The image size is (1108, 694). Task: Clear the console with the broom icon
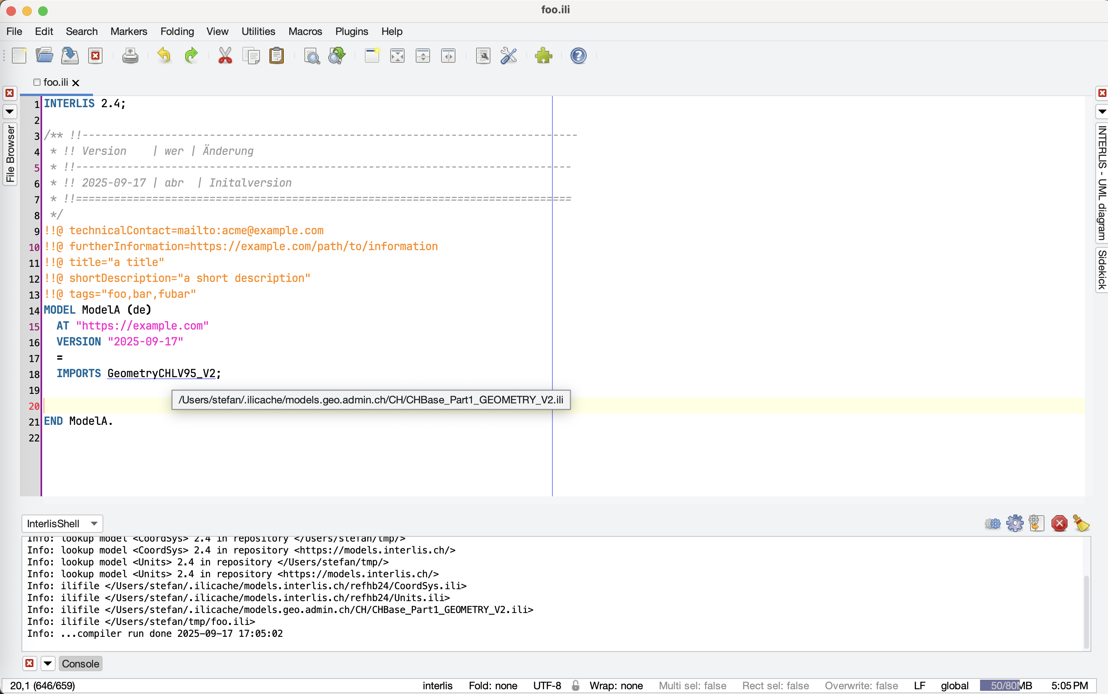pyautogui.click(x=1081, y=524)
